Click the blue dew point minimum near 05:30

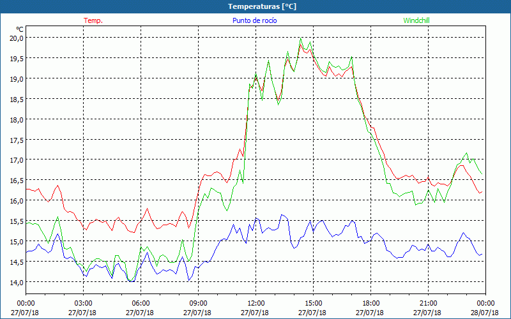132,281
